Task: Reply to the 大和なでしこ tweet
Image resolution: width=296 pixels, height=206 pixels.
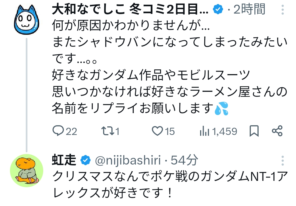Action: [x=58, y=131]
